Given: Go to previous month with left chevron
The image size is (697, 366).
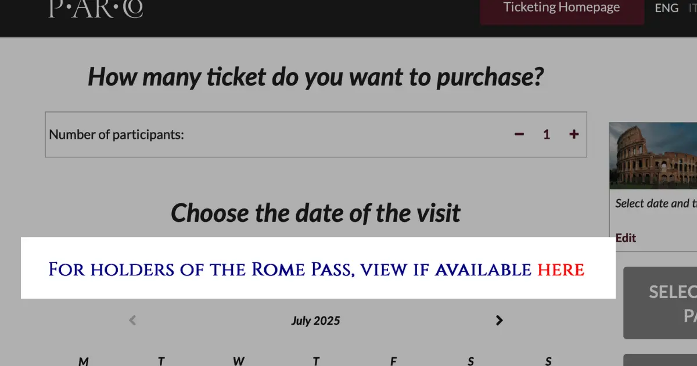Looking at the screenshot, I should [x=132, y=320].
